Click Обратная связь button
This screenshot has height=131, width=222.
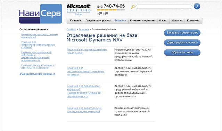tap(182, 53)
